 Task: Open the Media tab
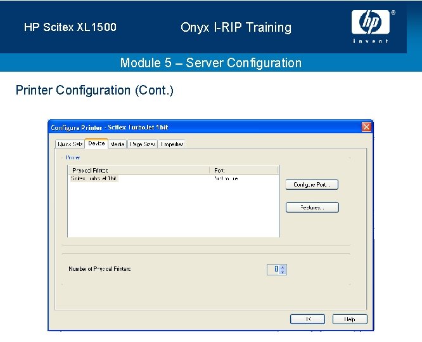pos(117,144)
